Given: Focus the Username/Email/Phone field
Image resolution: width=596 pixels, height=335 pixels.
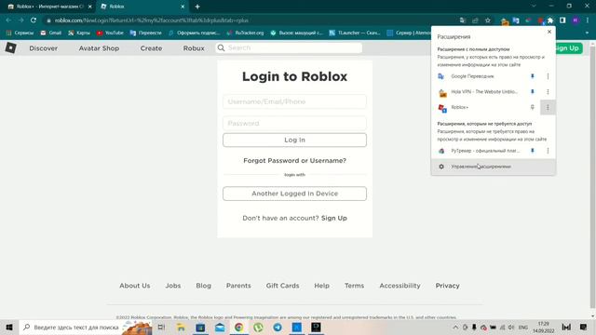Looking at the screenshot, I should (x=294, y=101).
